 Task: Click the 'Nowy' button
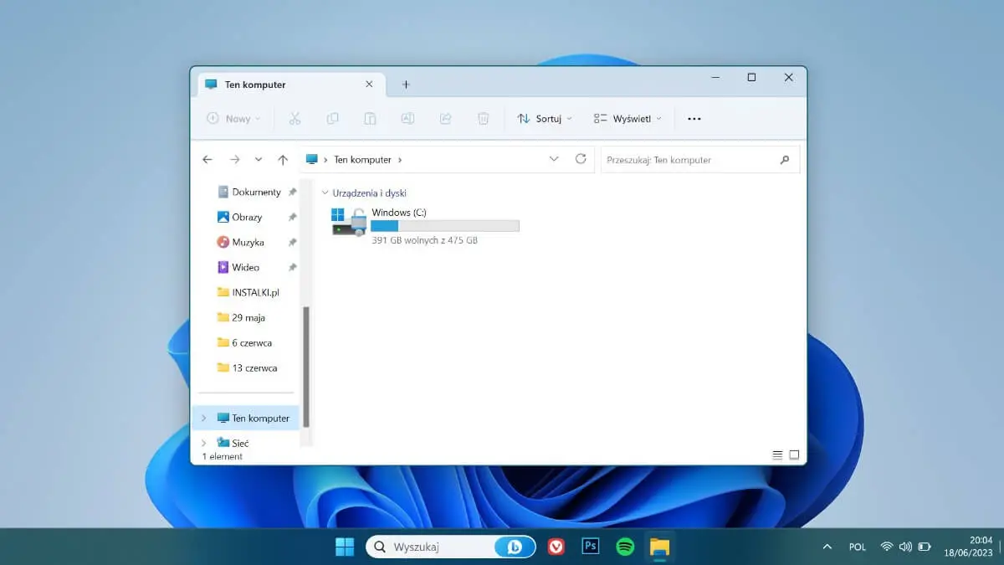(x=233, y=118)
